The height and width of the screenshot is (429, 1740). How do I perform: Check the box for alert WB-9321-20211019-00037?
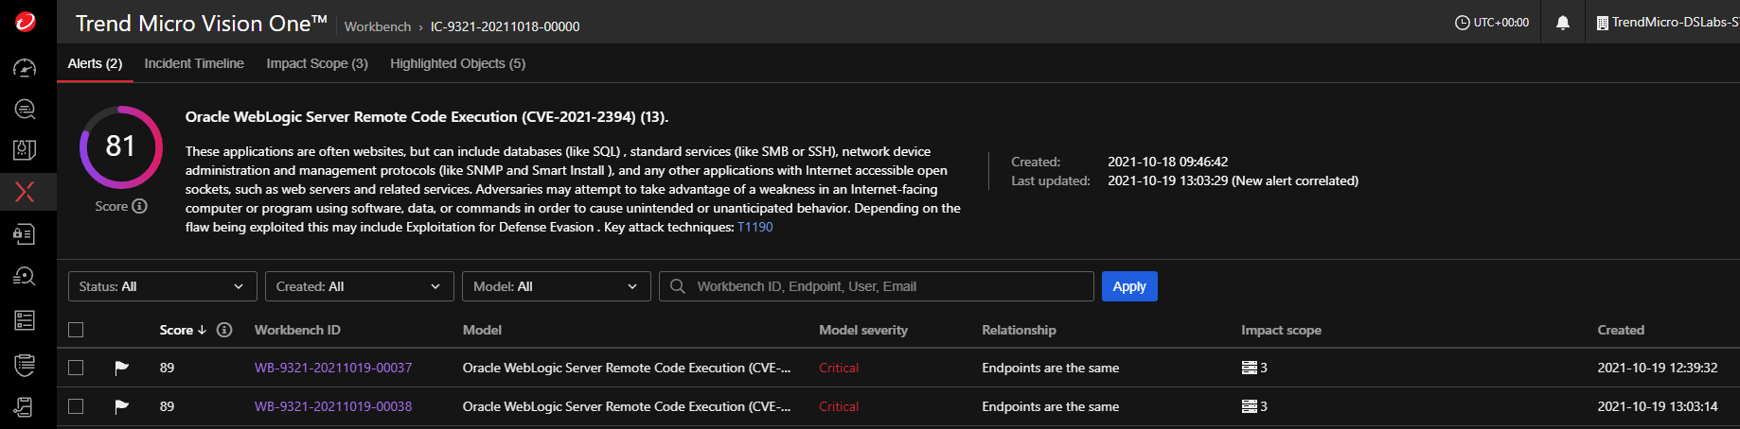[77, 368]
